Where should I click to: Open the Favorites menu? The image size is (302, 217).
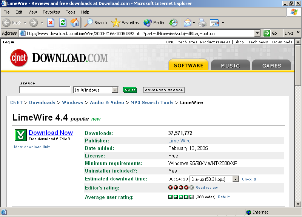coord(51,12)
